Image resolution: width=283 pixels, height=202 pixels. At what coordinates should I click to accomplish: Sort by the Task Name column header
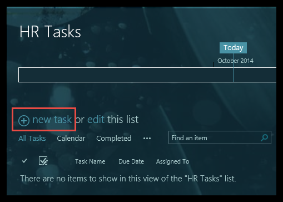pos(90,161)
